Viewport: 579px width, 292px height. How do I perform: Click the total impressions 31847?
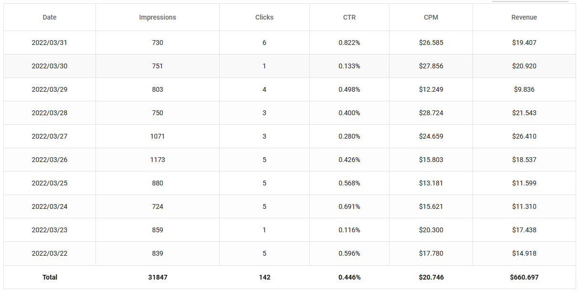pyautogui.click(x=158, y=277)
